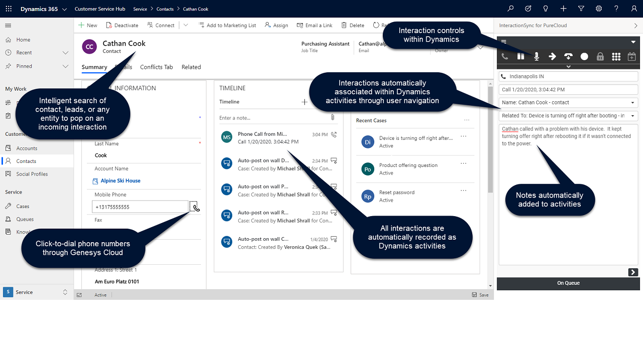Open the Dynamics 365 app launcher waffle

pyautogui.click(x=9, y=9)
